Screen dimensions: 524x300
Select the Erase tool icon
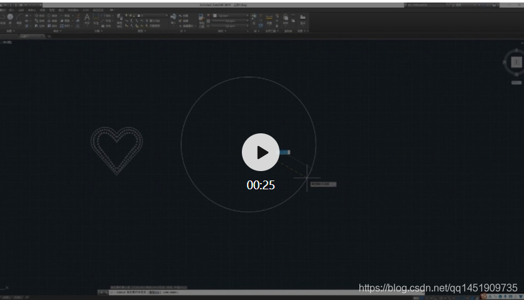pyautogui.click(x=78, y=16)
